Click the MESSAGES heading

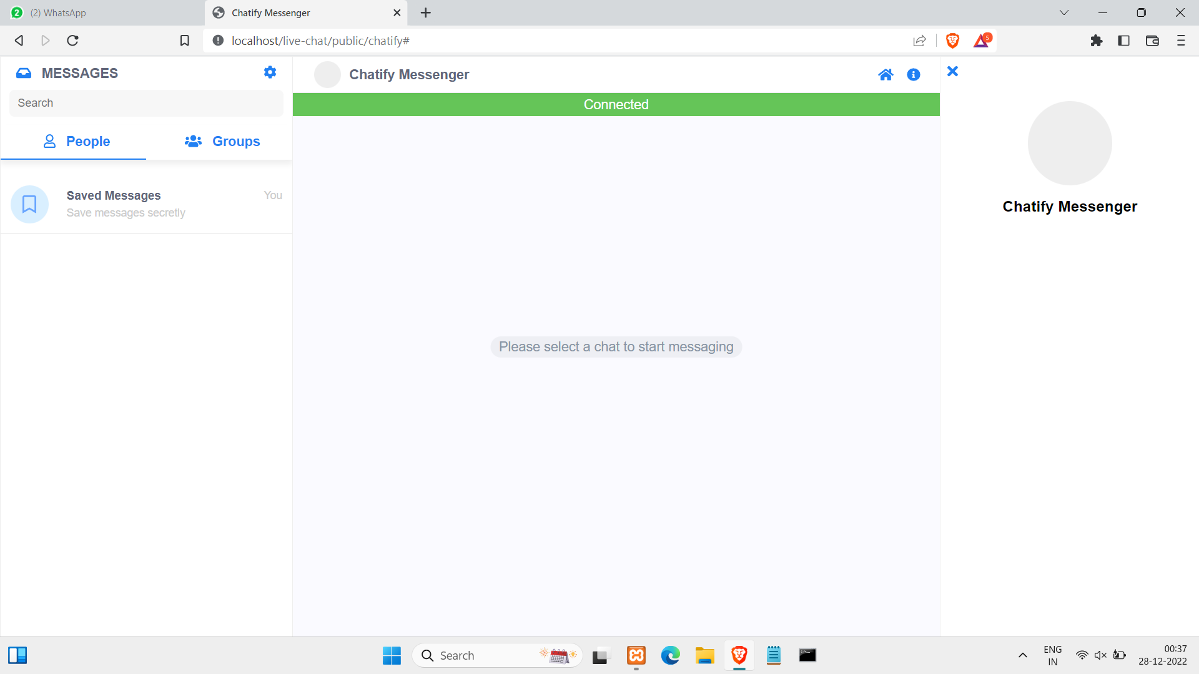pos(80,73)
